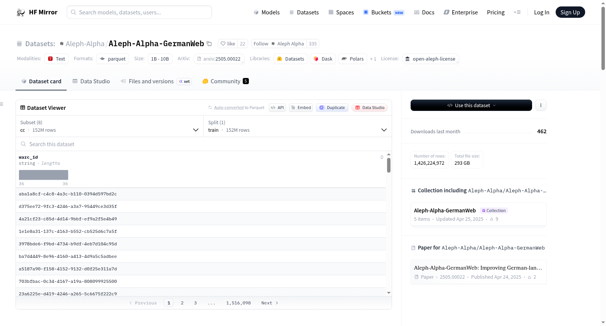Click the Size 1B - 10B tag
The image size is (606, 326).
point(160,59)
